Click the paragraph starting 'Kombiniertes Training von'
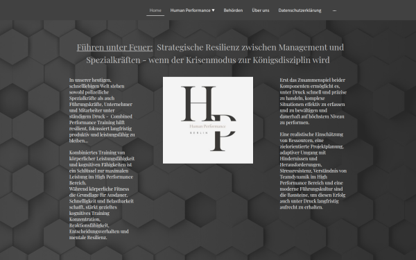The height and width of the screenshot is (260, 416). (x=102, y=167)
